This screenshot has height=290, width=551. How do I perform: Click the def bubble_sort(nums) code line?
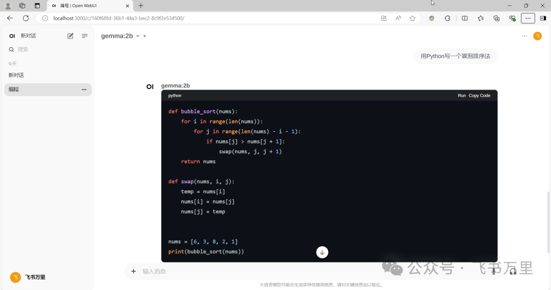click(x=203, y=111)
